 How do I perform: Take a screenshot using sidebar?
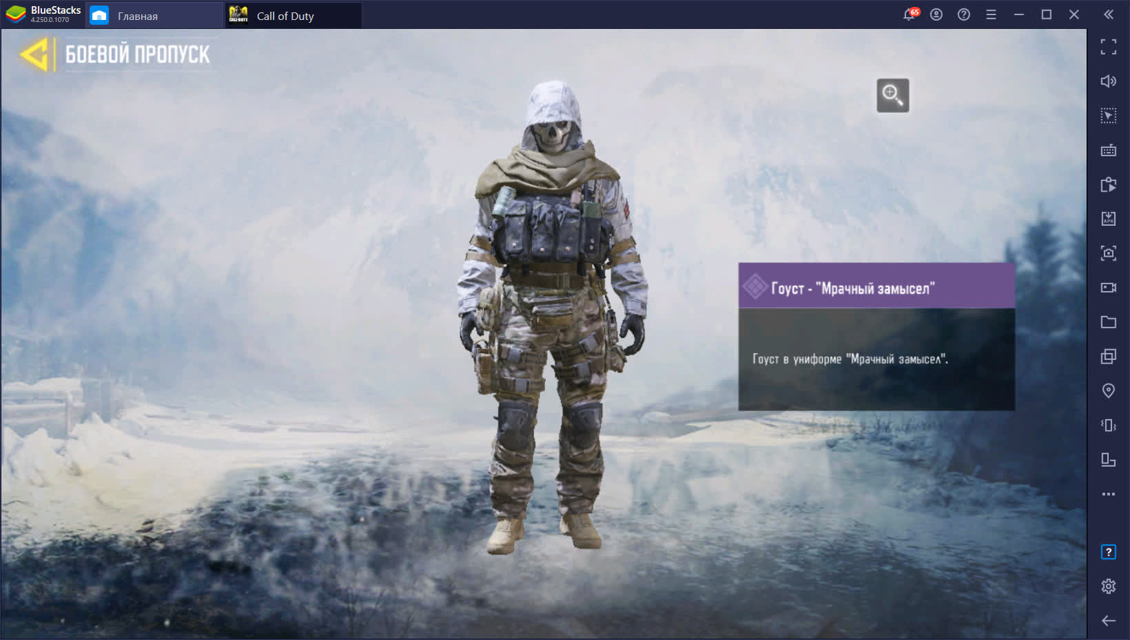(x=1109, y=253)
